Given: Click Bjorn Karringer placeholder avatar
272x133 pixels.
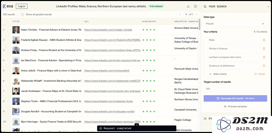Looking at the screenshot, I should [16, 122].
